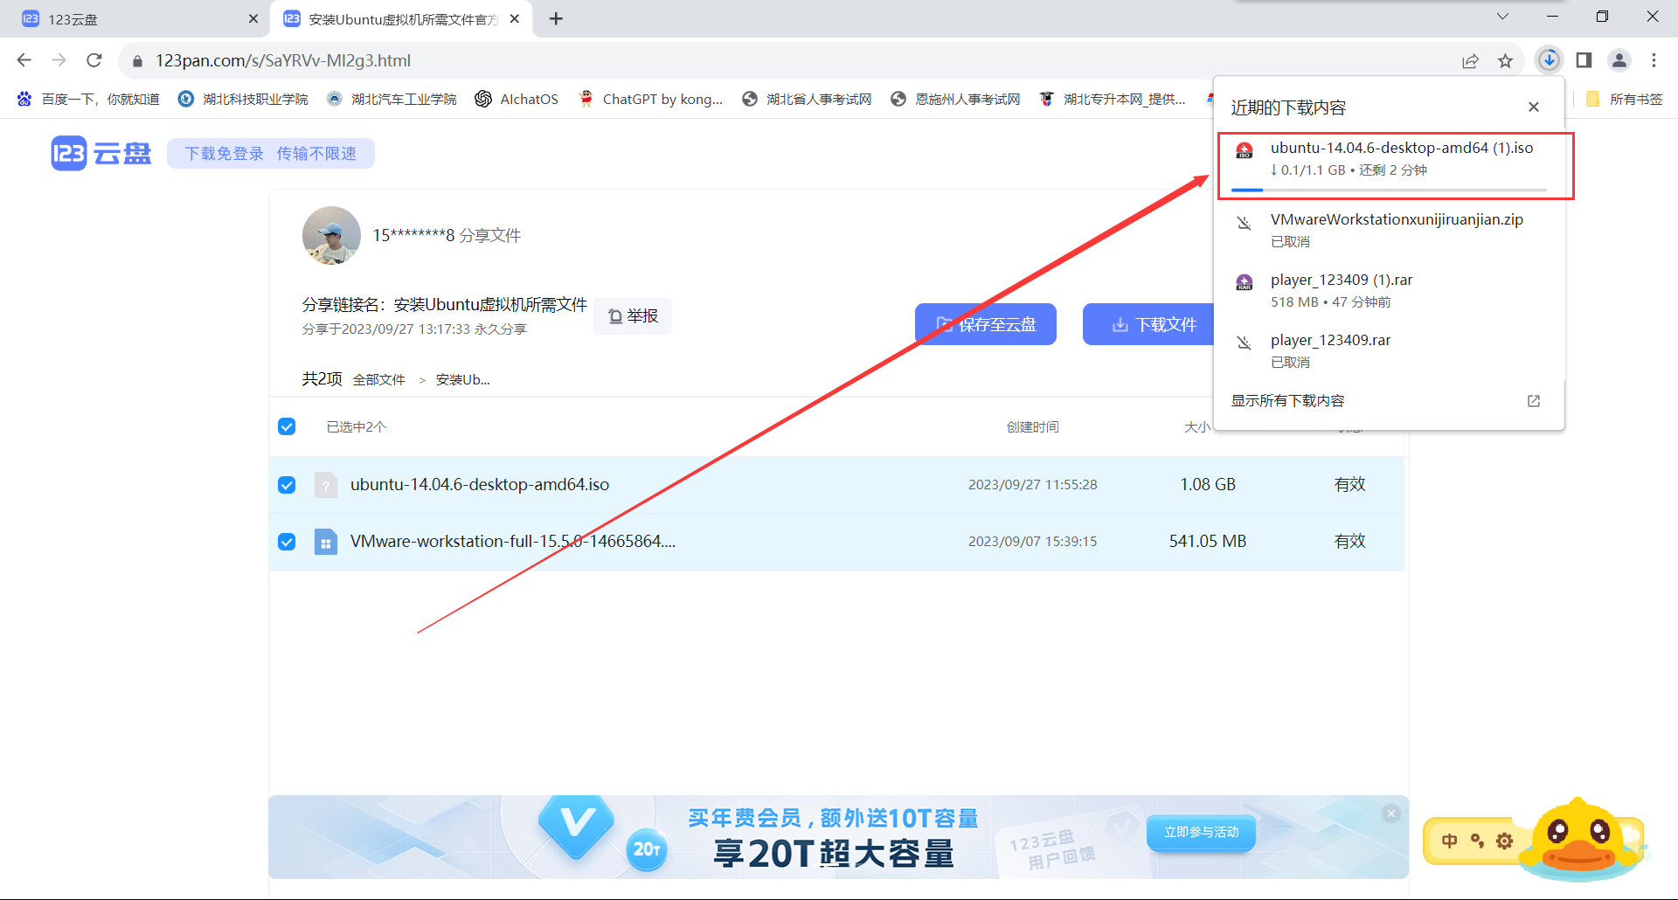Image resolution: width=1678 pixels, height=900 pixels.
Task: Open the ChatGPT by kong bookmark
Action: pyautogui.click(x=650, y=99)
